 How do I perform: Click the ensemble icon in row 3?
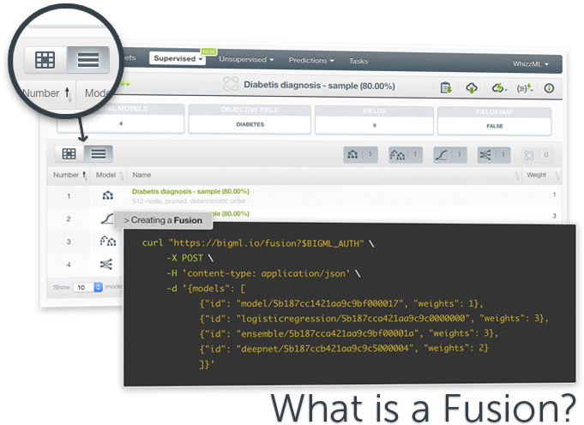(108, 241)
